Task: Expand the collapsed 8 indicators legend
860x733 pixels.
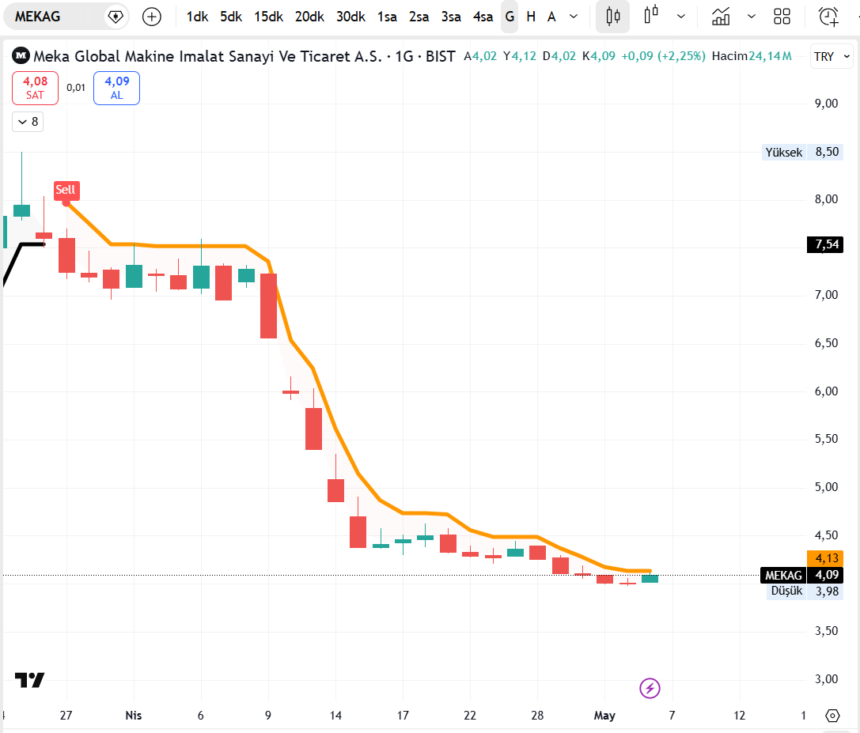Action: pos(28,122)
